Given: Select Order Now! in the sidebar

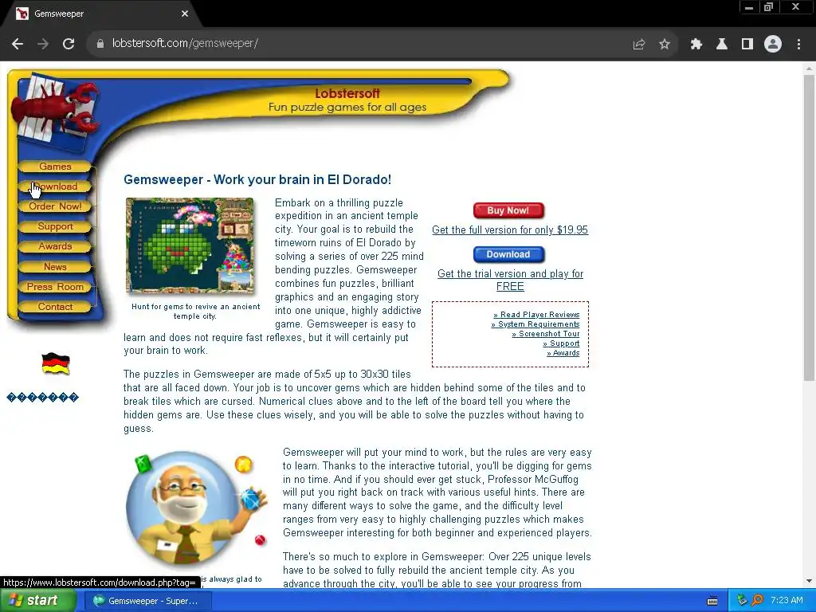Looking at the screenshot, I should point(55,206).
